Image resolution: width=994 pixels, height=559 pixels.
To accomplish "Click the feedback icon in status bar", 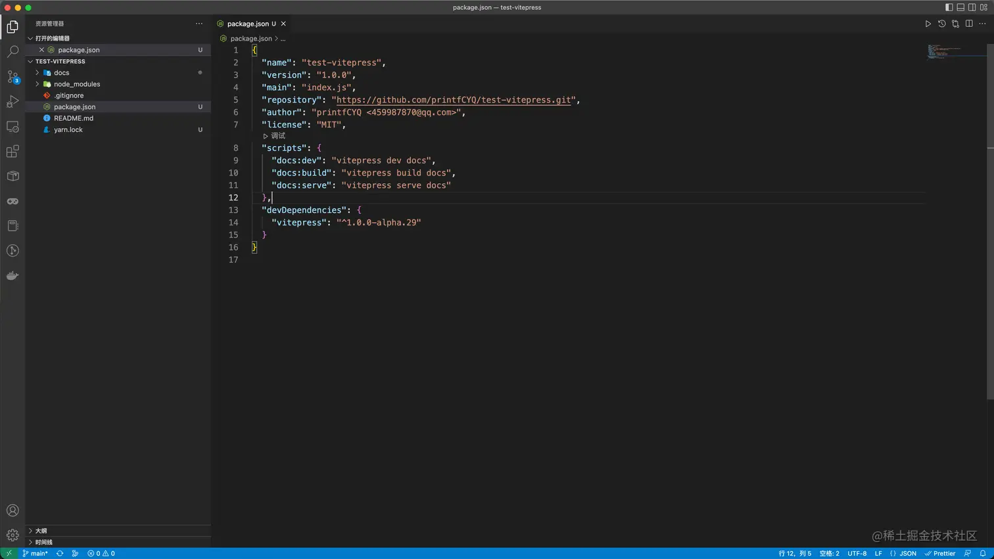I will click(967, 553).
